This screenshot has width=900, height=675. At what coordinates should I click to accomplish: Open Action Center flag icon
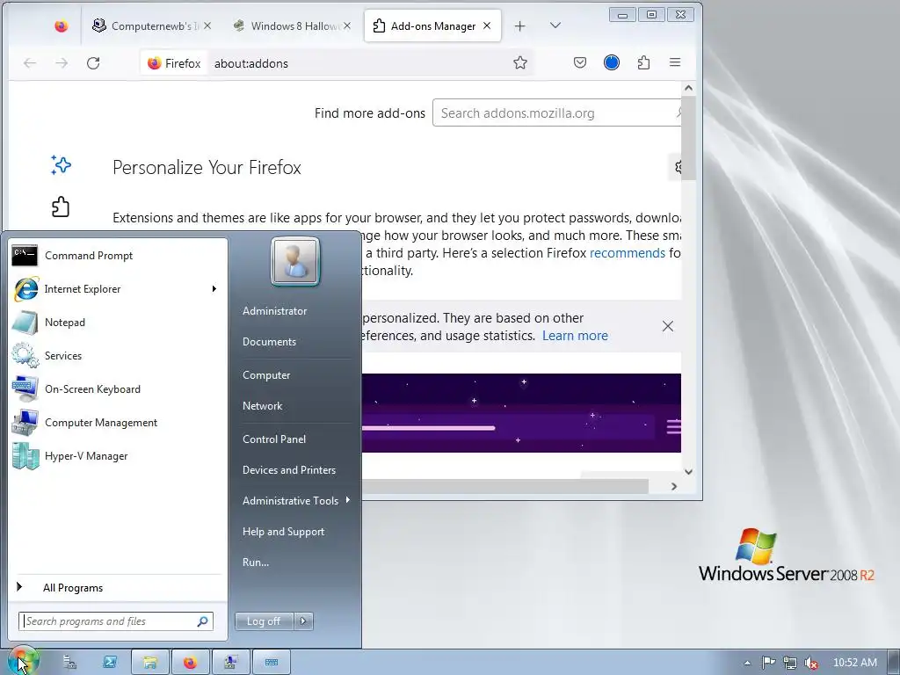768,663
